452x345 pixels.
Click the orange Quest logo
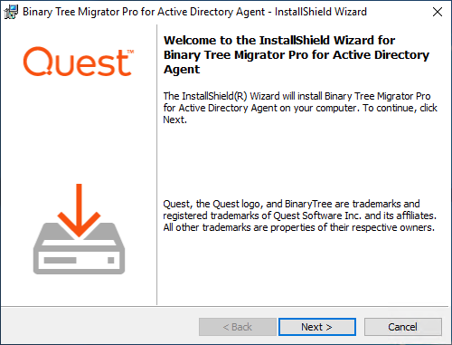click(x=79, y=62)
